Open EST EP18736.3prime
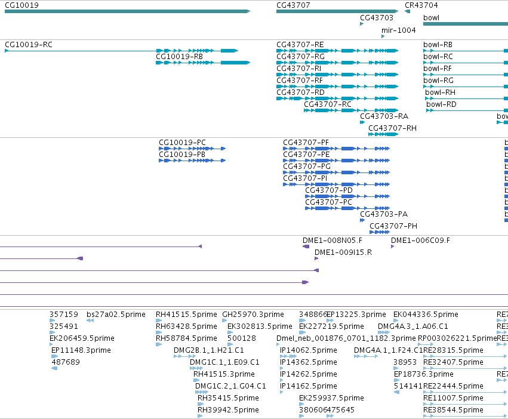The width and height of the screenshot is (508, 419). coord(396,380)
